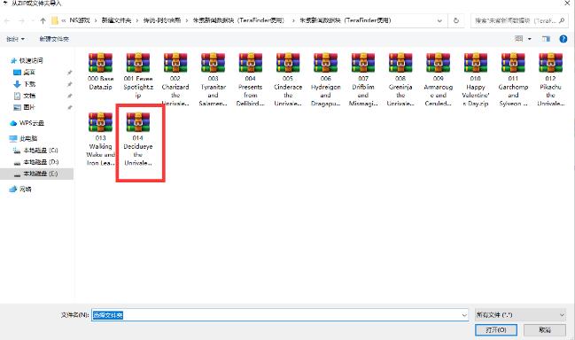The height and width of the screenshot is (340, 575).
Task: Click the NS breadcrumb path segment
Action: coord(80,20)
